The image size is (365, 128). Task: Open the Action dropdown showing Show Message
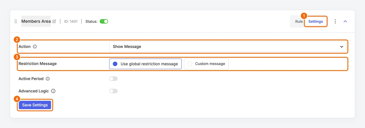click(x=228, y=47)
